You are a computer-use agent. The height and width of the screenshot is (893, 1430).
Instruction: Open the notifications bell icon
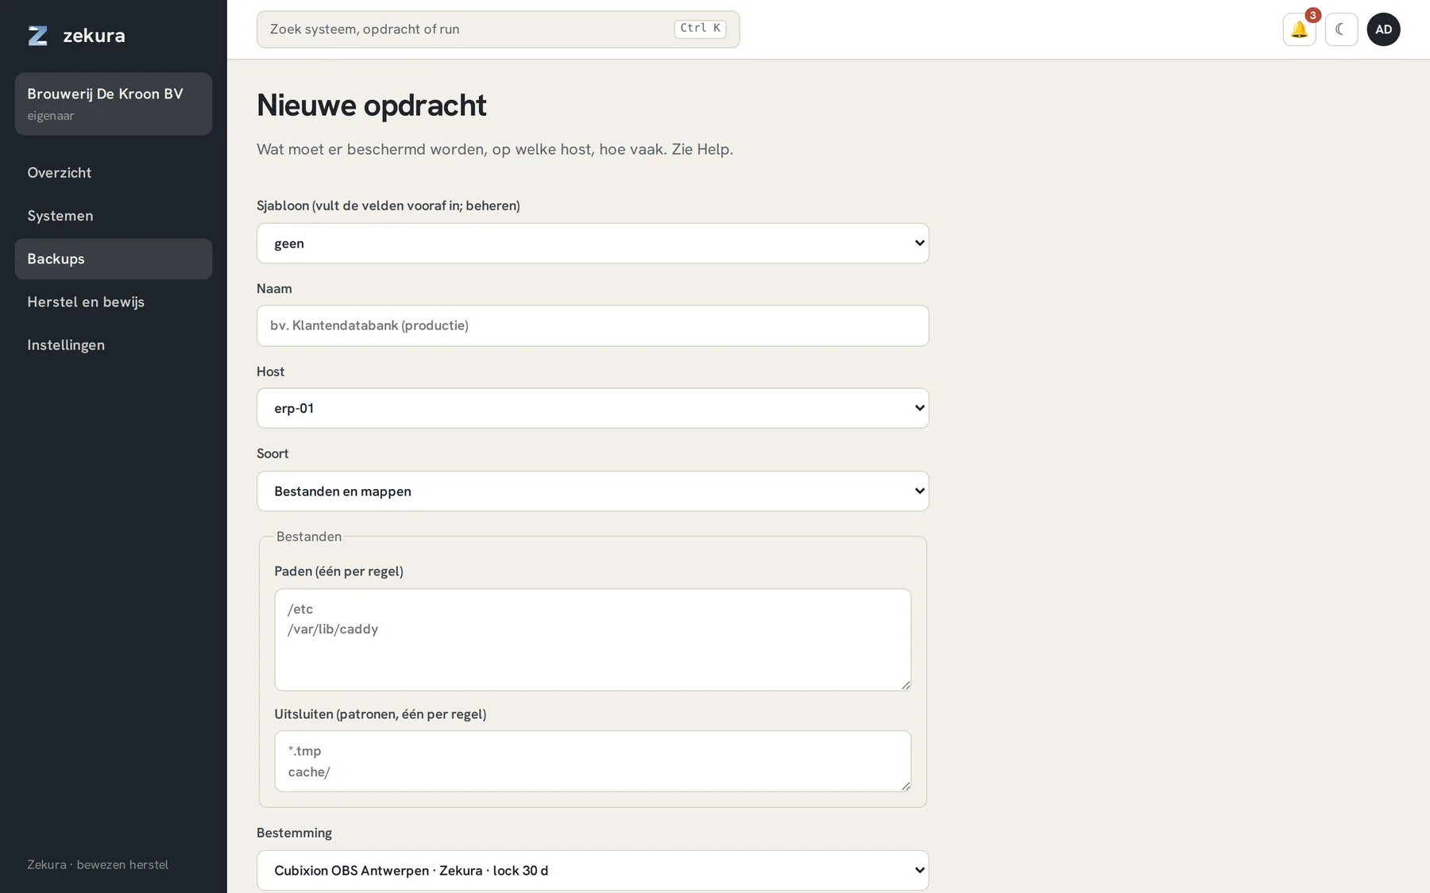1299,29
